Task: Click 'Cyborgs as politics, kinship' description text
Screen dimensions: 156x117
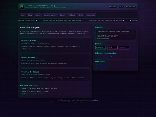Action: click(44, 63)
